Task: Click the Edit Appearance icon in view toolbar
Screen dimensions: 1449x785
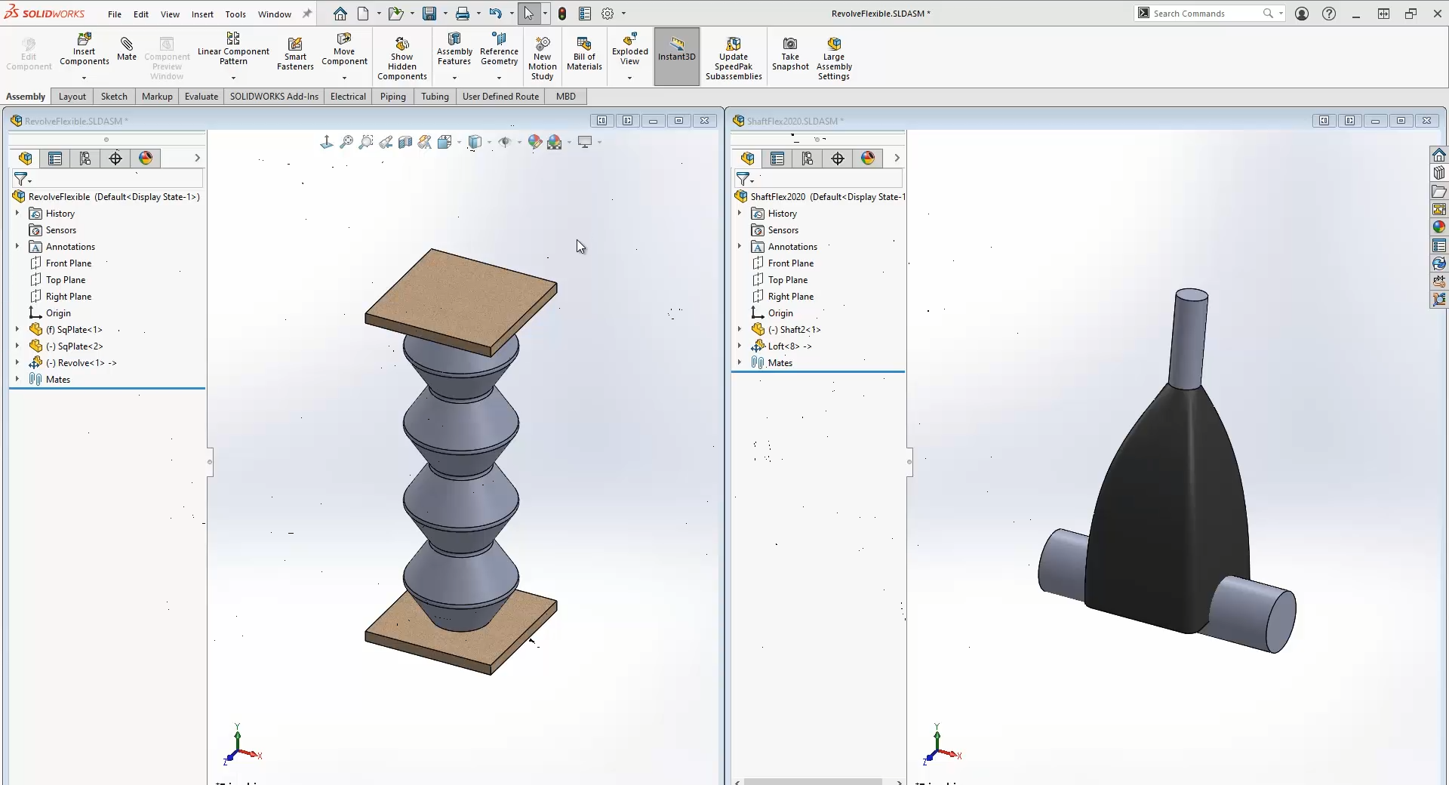Action: pyautogui.click(x=535, y=142)
